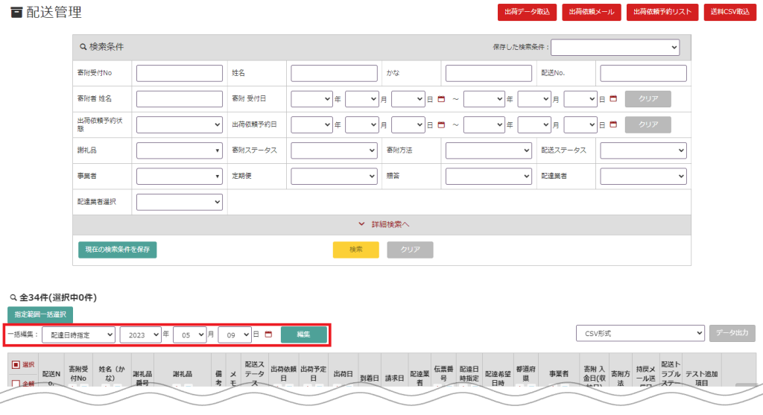Image resolution: width=763 pixels, height=415 pixels.
Task: Click calendar icon in 一括編集 row
Action: click(x=268, y=335)
